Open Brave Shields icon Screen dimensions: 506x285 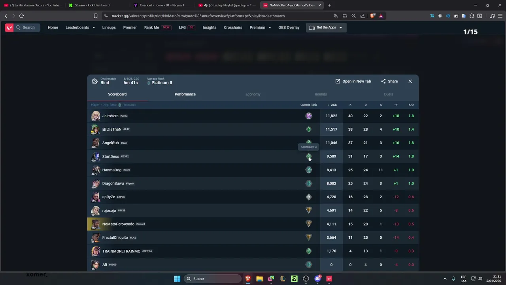coord(373,16)
